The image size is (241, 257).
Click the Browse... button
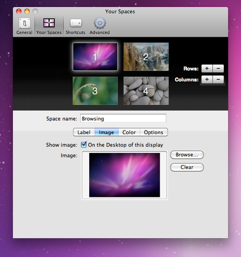(187, 155)
